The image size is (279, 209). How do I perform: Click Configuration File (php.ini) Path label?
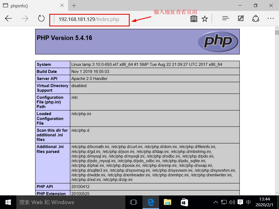click(50, 102)
